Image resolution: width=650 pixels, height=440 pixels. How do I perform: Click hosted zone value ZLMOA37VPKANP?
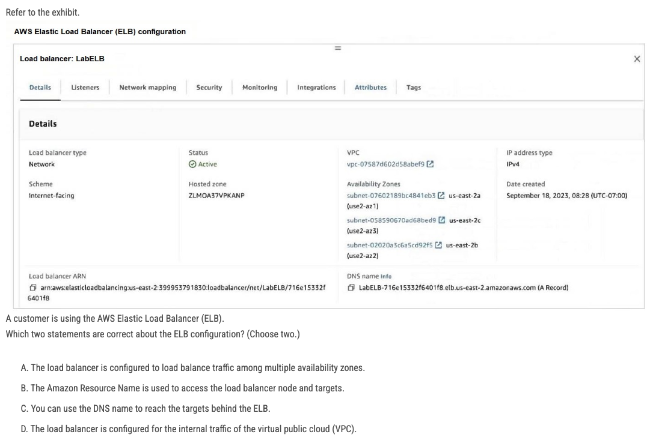(x=216, y=195)
